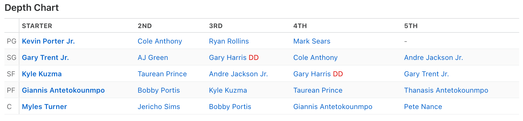Click Gary Harris in the SG row
Image resolution: width=523 pixels, height=121 pixels.
(x=228, y=58)
